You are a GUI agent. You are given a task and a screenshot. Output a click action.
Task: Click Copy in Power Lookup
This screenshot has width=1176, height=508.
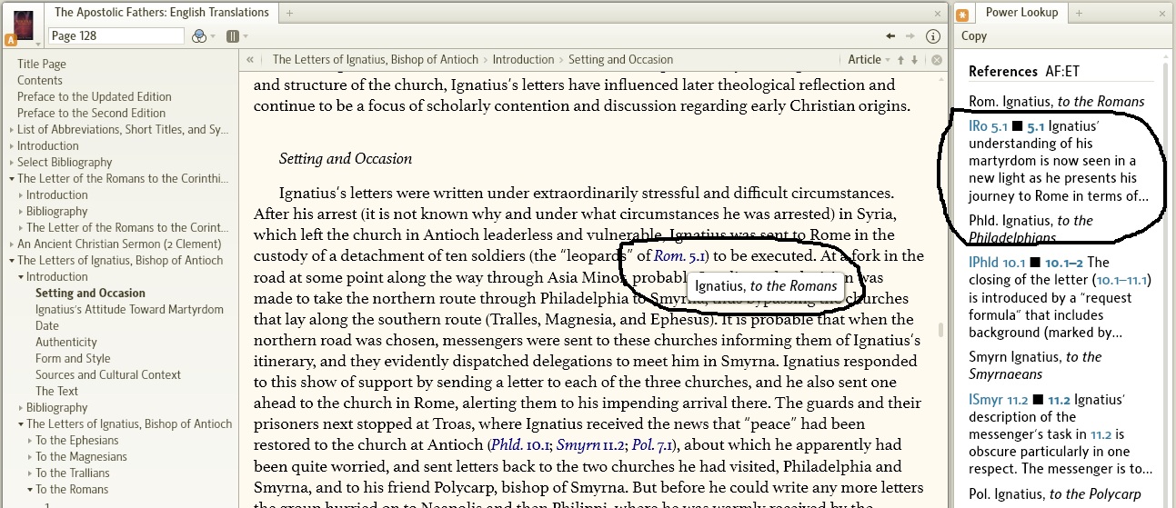pos(974,36)
